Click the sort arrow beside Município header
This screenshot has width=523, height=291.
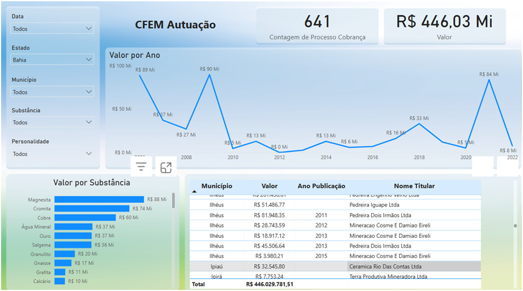[x=194, y=191]
